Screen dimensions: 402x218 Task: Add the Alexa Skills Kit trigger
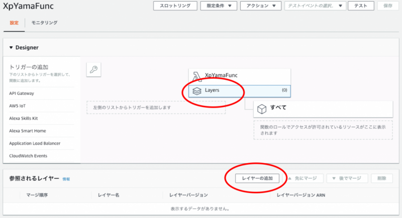24,119
